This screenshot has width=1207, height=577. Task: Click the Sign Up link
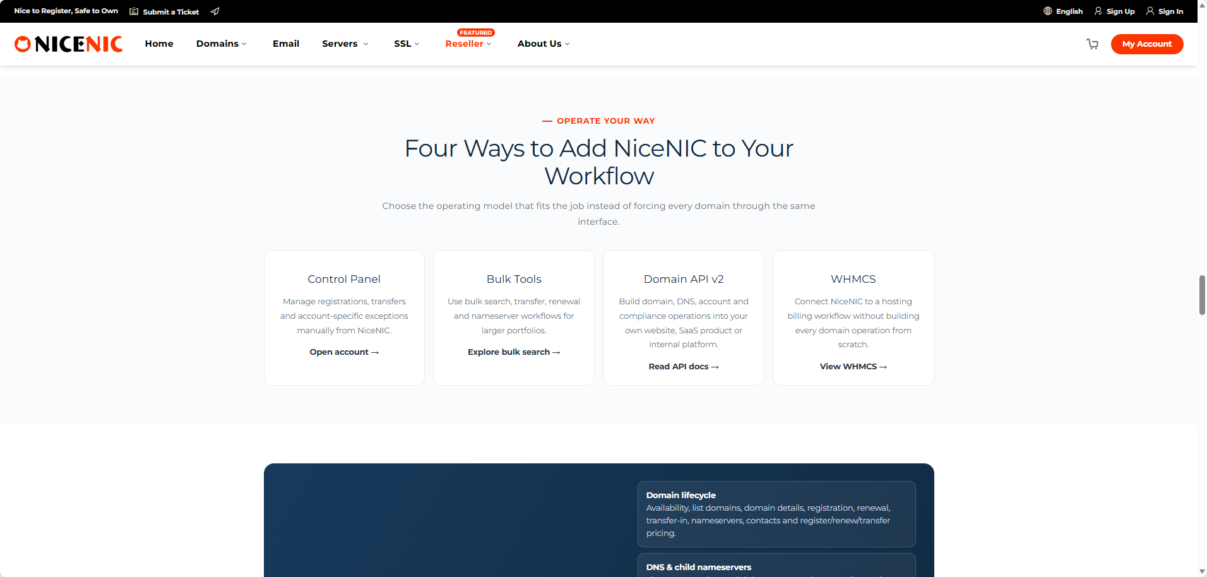[1121, 11]
